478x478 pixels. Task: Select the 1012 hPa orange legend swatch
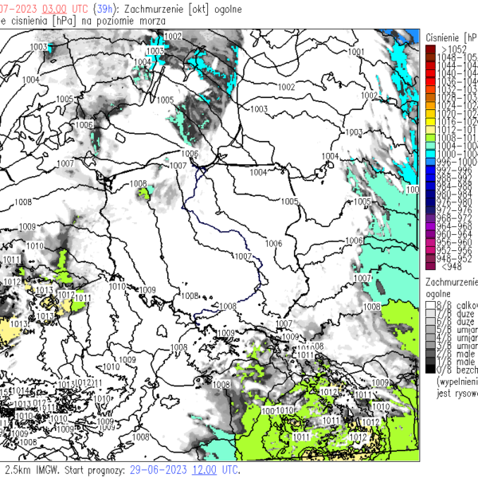pos(430,128)
